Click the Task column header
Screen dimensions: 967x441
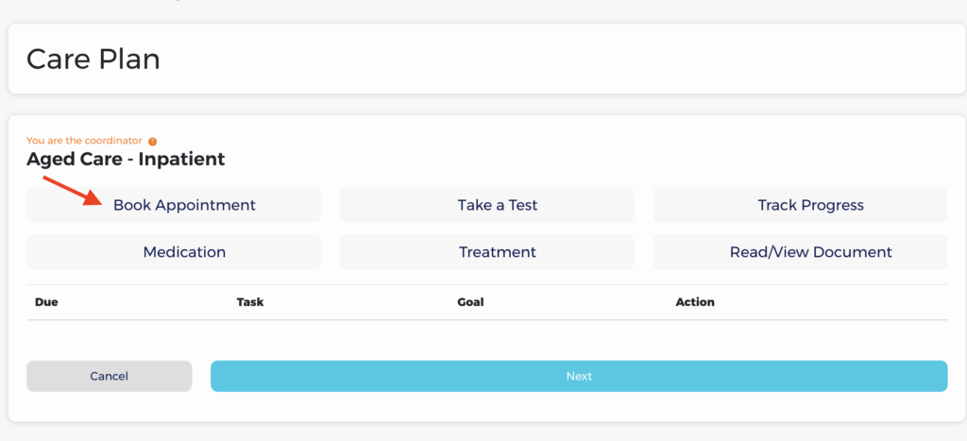[250, 302]
